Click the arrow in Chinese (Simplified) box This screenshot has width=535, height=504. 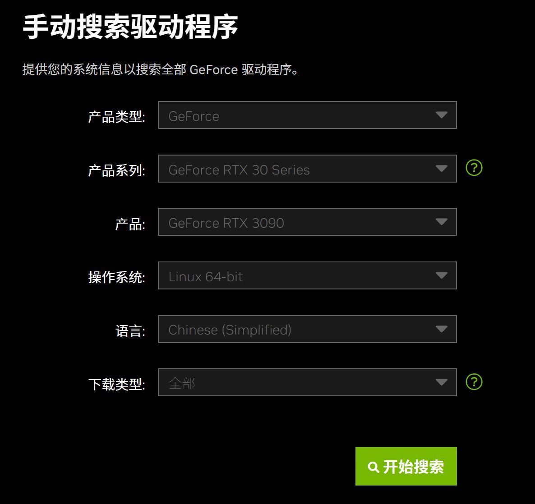click(x=442, y=329)
